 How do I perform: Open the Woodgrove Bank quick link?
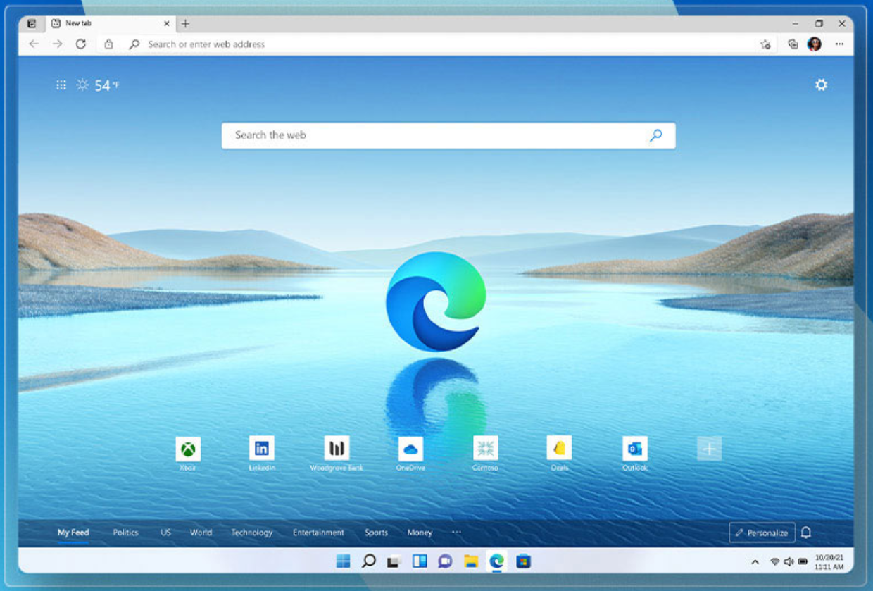coord(337,448)
